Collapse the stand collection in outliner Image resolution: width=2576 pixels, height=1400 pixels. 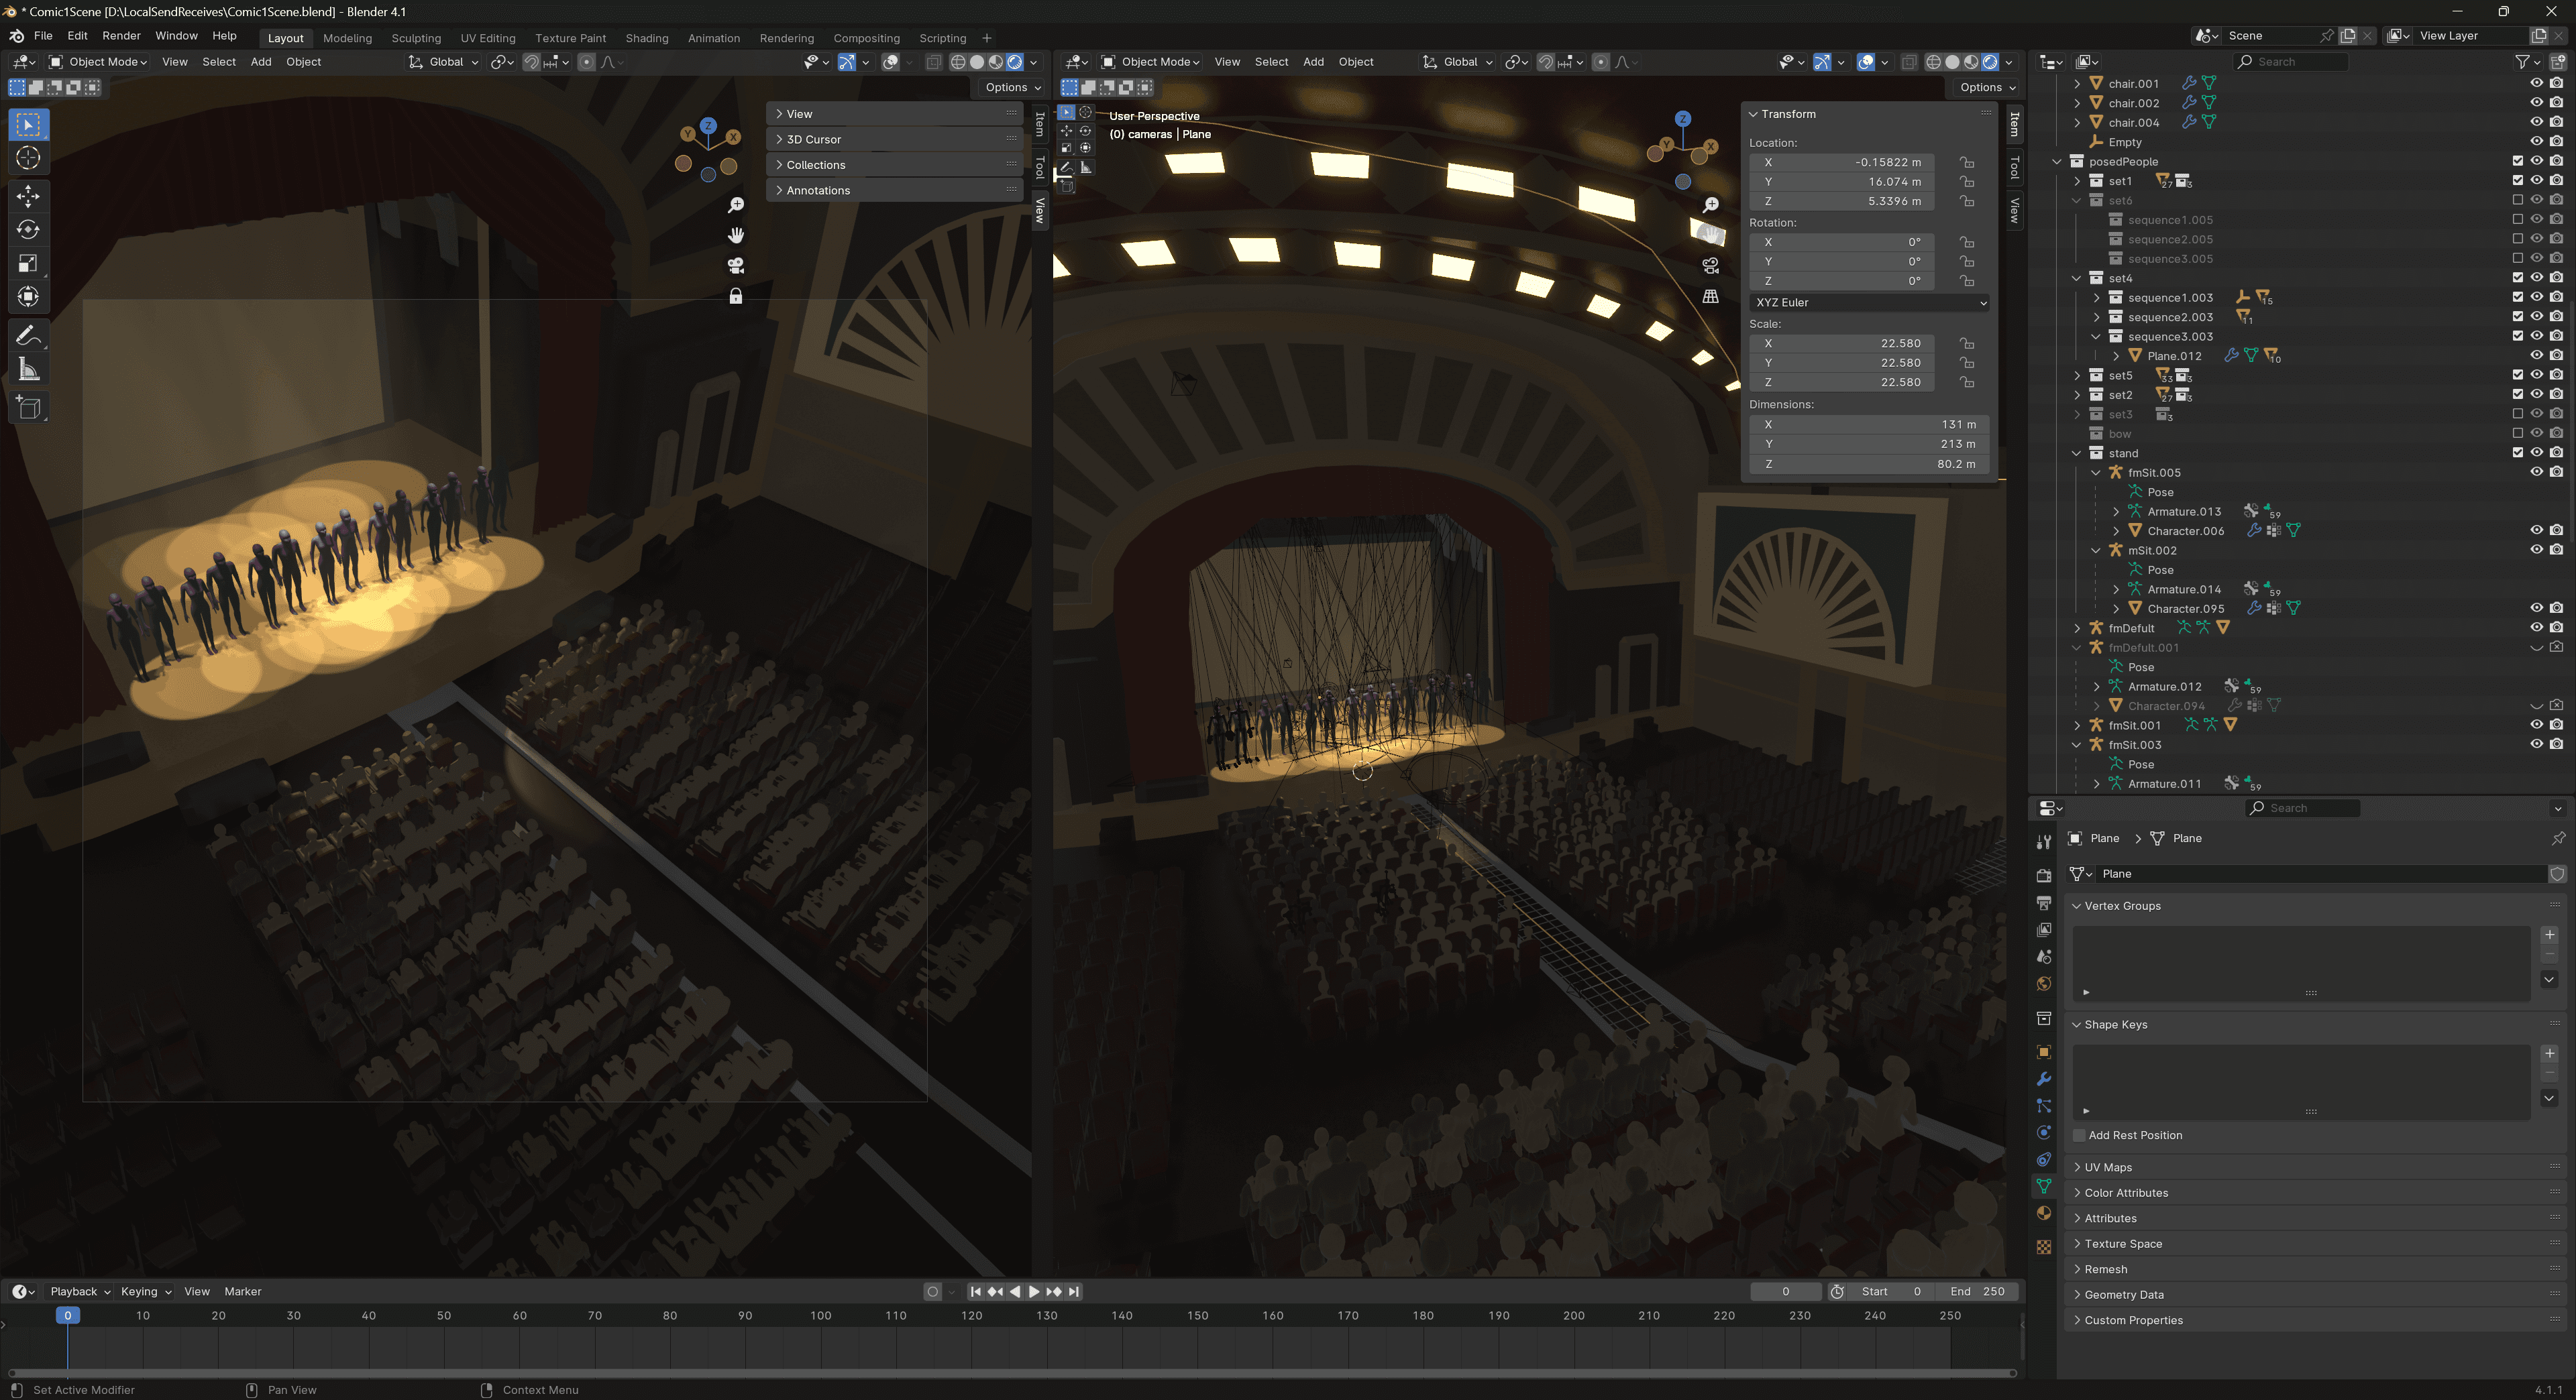click(2077, 454)
